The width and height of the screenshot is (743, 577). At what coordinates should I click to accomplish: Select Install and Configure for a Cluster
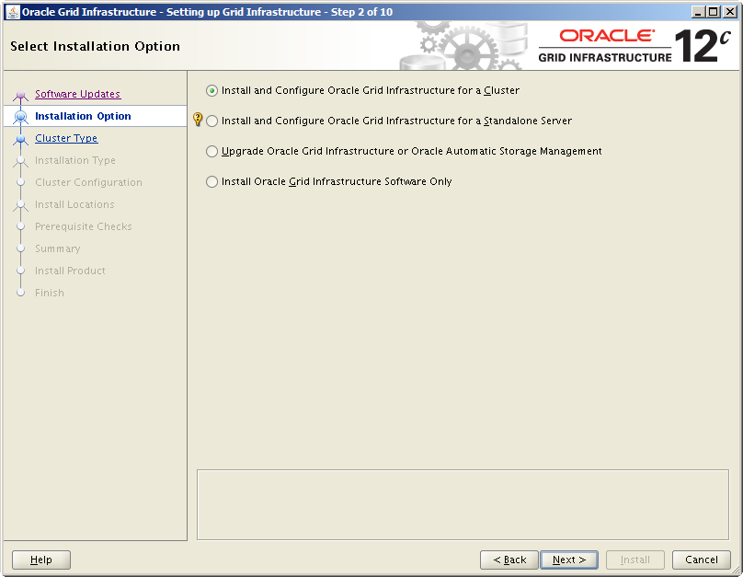[x=212, y=91]
